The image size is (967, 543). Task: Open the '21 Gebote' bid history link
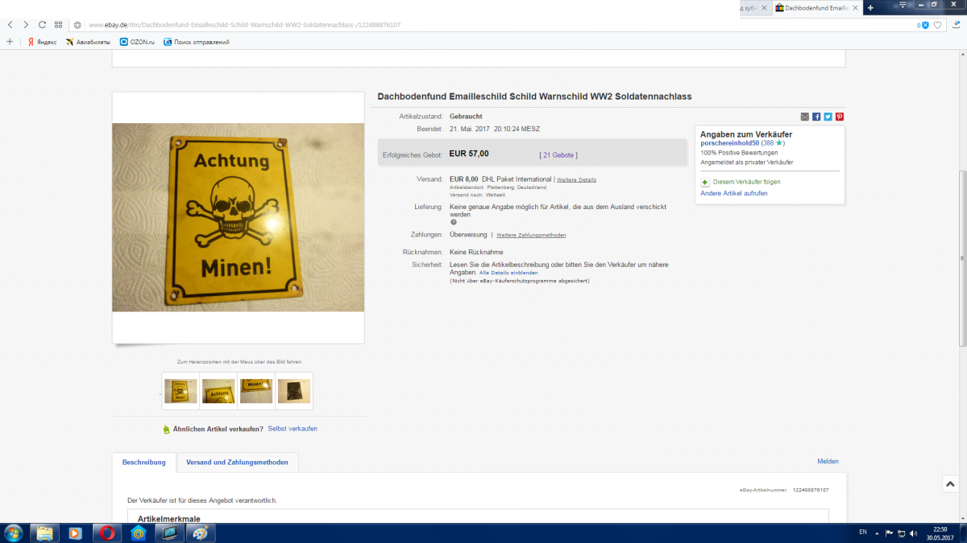coord(558,154)
